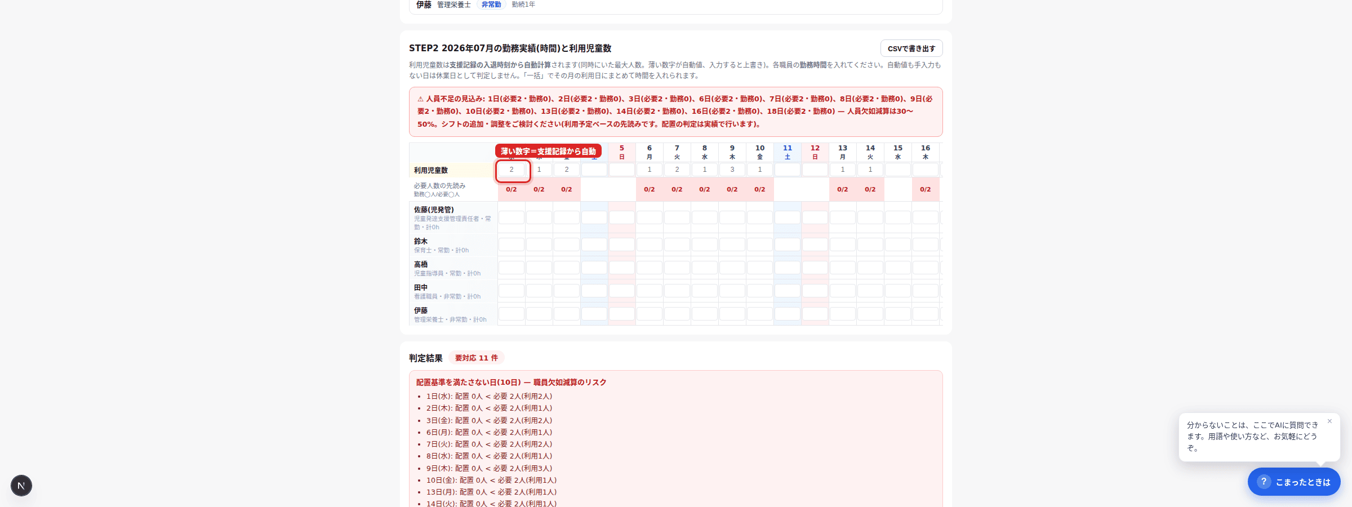Close the AI question tooltip
Viewport: 1352px width, 507px height.
click(x=1329, y=421)
